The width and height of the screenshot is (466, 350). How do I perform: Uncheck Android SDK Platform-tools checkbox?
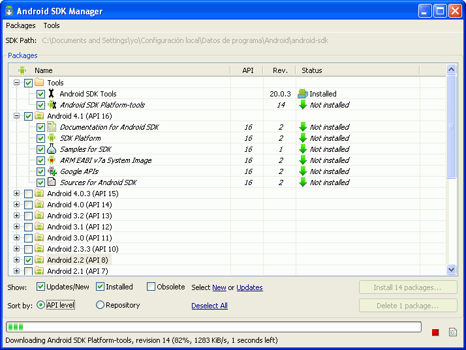point(40,105)
